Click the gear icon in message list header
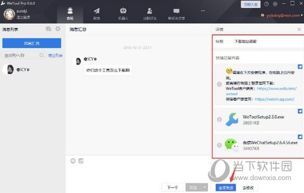 pos(58,29)
